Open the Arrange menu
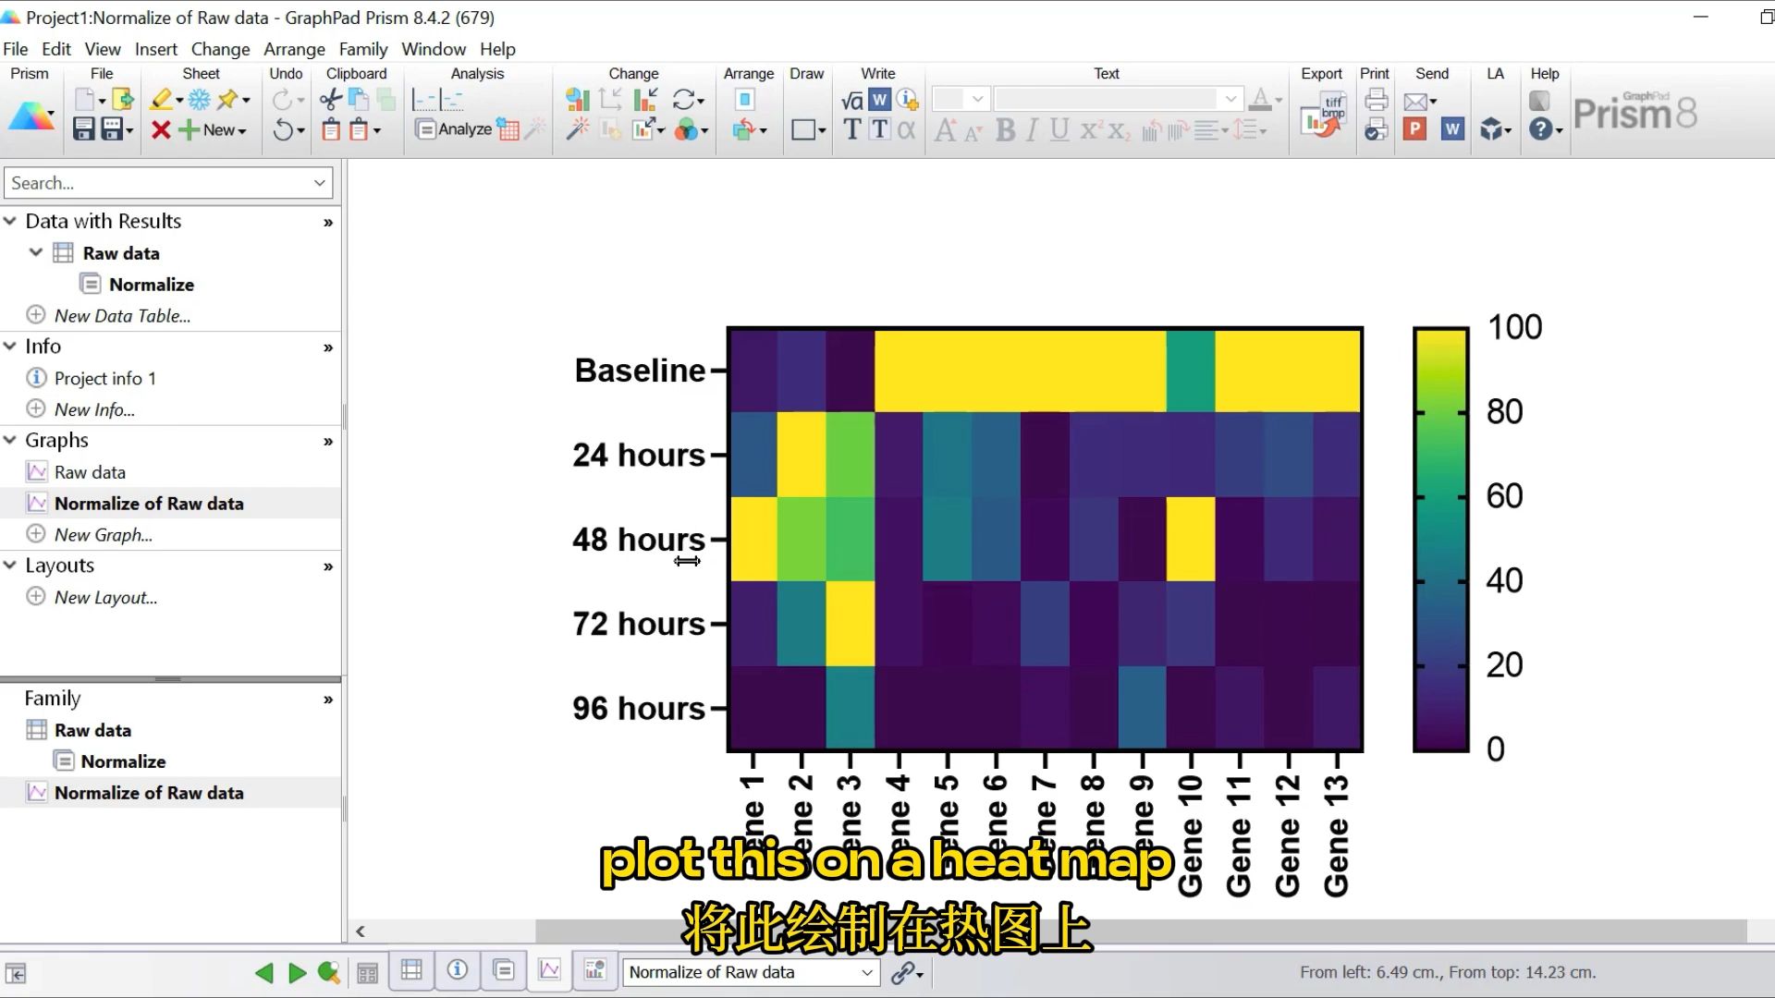 (x=292, y=49)
